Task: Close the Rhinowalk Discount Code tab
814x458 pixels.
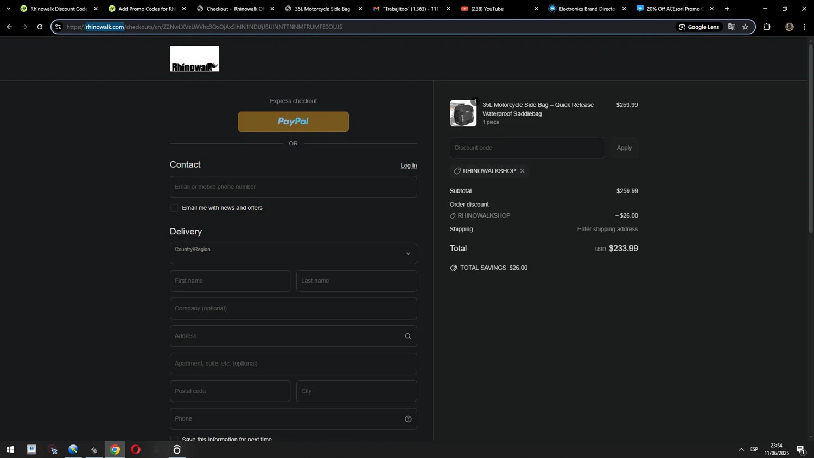Action: (x=96, y=9)
